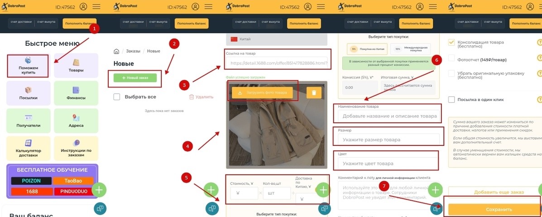Open the Китай country selector
Viewport: 542px width, 217px height.
point(277,39)
